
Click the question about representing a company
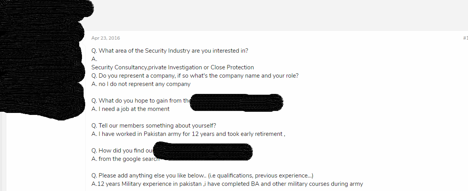click(x=195, y=76)
